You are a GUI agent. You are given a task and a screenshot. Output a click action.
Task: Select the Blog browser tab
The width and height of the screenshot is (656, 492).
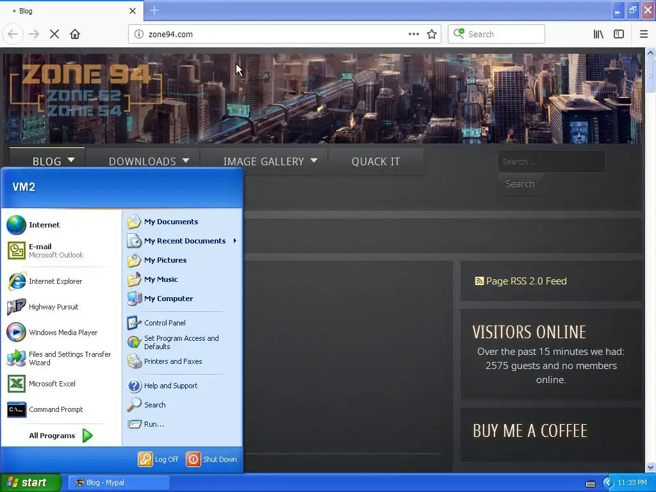coord(71,11)
